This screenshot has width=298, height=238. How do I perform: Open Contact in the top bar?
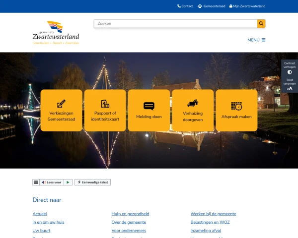click(x=185, y=6)
